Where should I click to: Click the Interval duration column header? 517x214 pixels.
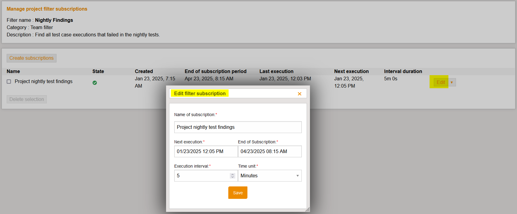coord(403,71)
